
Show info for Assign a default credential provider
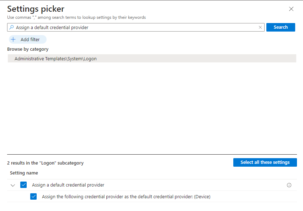pos(289,185)
